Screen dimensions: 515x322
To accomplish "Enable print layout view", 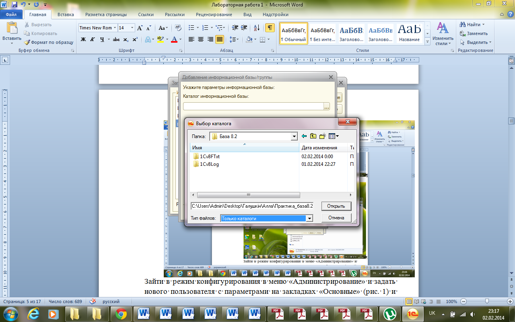I will pos(409,301).
